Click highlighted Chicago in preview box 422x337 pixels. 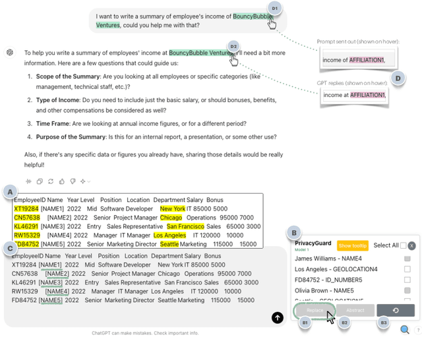(171, 218)
